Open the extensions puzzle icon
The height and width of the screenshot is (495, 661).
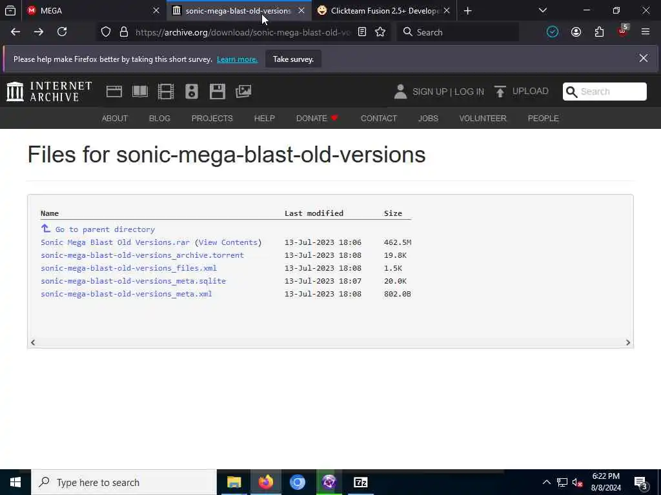599,32
